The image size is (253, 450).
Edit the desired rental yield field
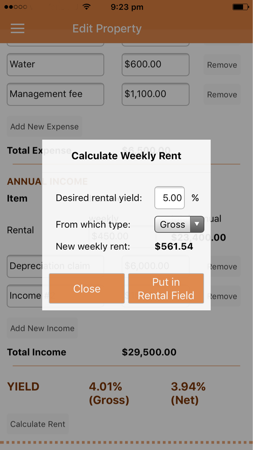pos(170,198)
